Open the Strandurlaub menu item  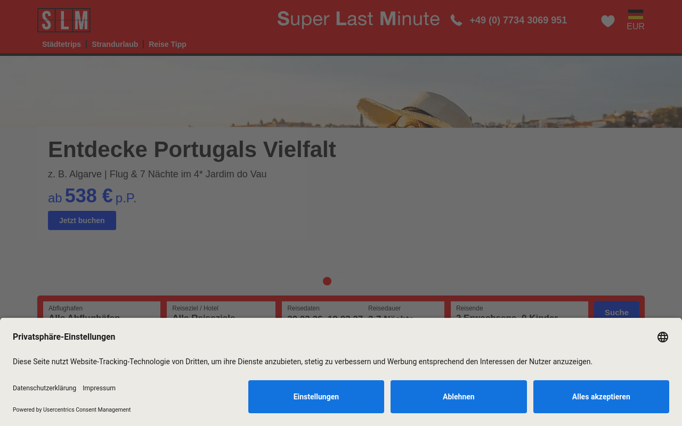[115, 44]
